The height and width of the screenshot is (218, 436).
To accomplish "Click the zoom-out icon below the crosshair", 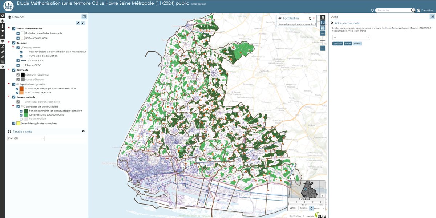I will [x=323, y=48].
